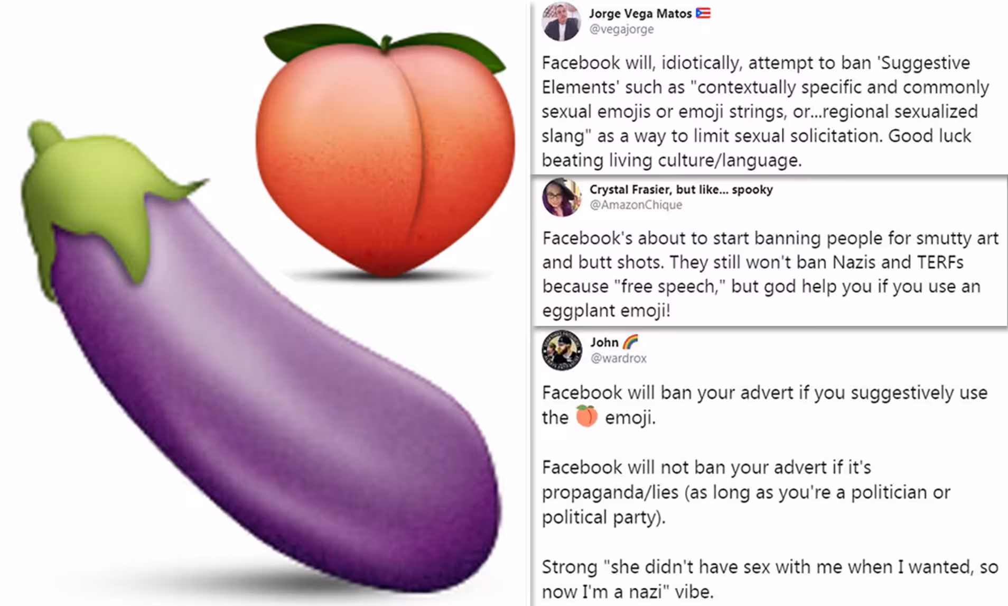Open the @AmazonChique handle
The height and width of the screenshot is (606, 1008).
(x=636, y=205)
